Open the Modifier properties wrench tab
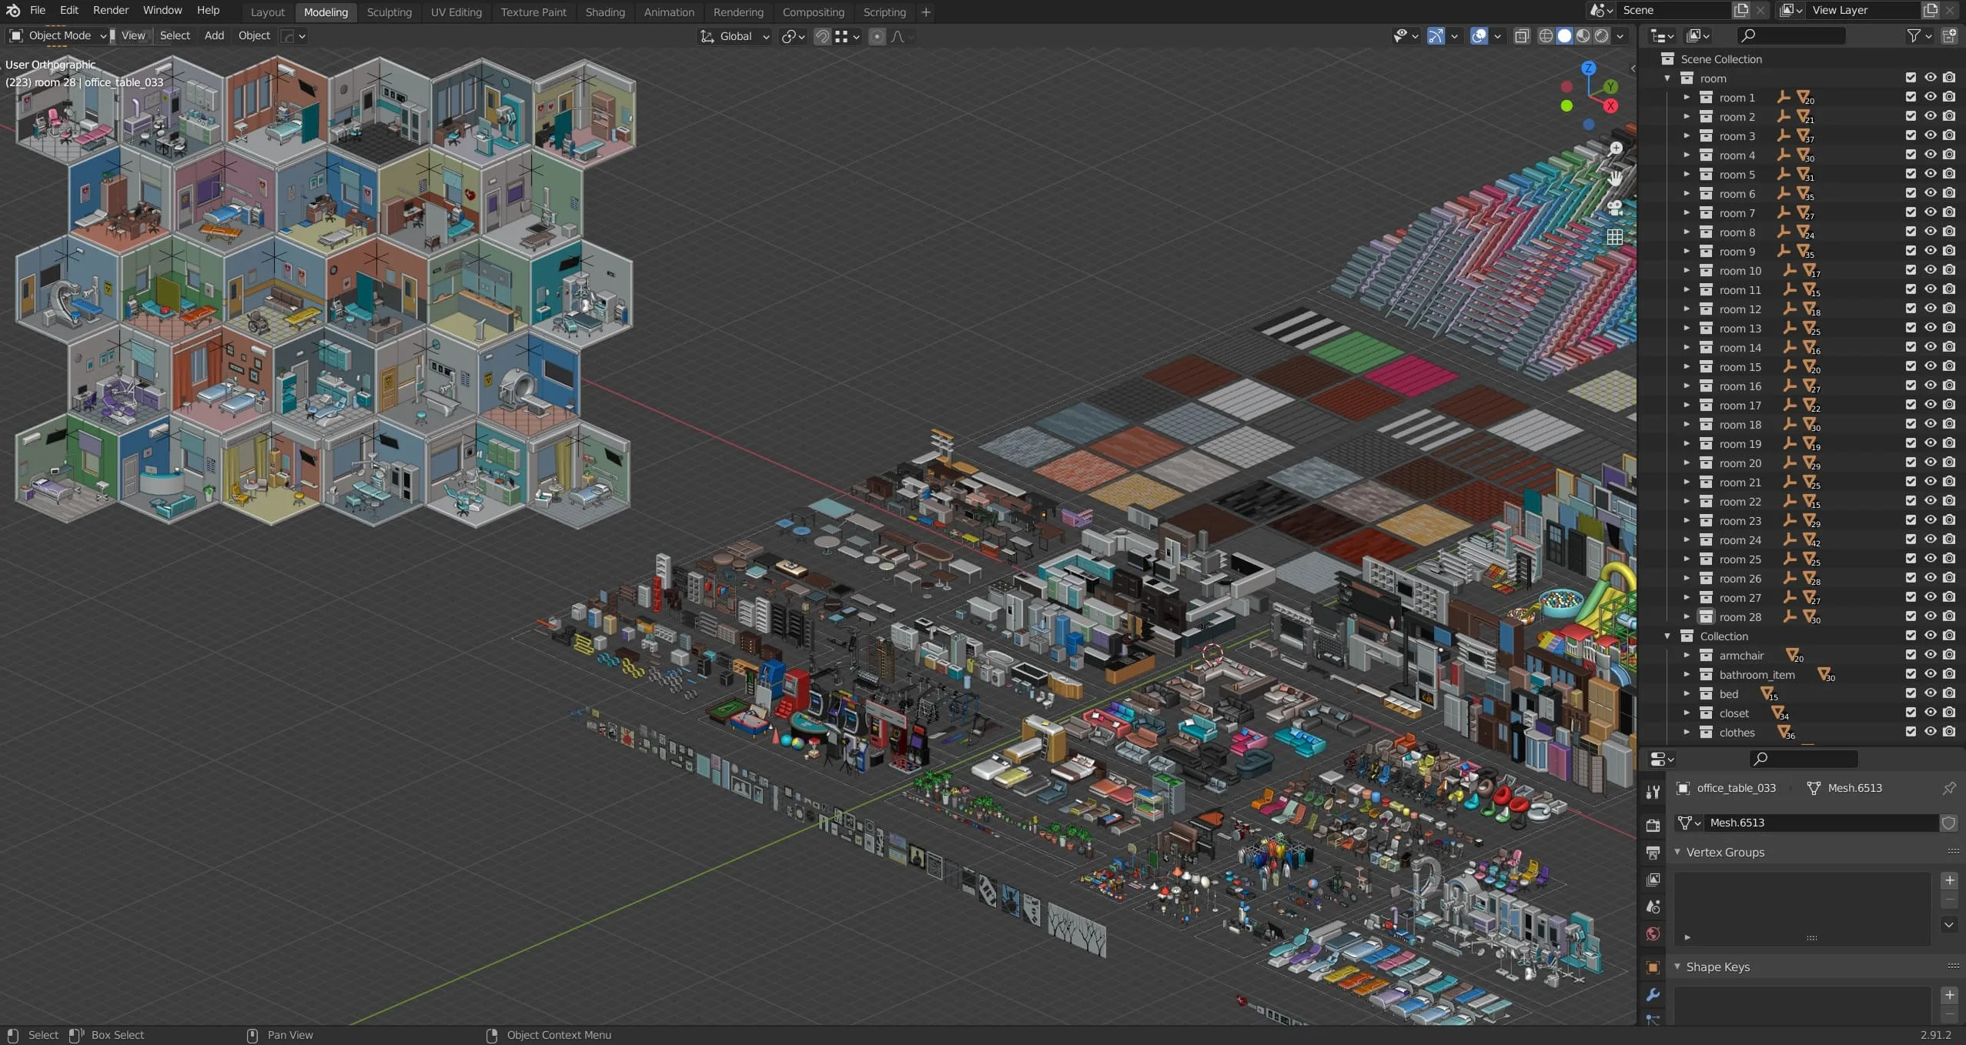The image size is (1966, 1045). [x=1653, y=995]
